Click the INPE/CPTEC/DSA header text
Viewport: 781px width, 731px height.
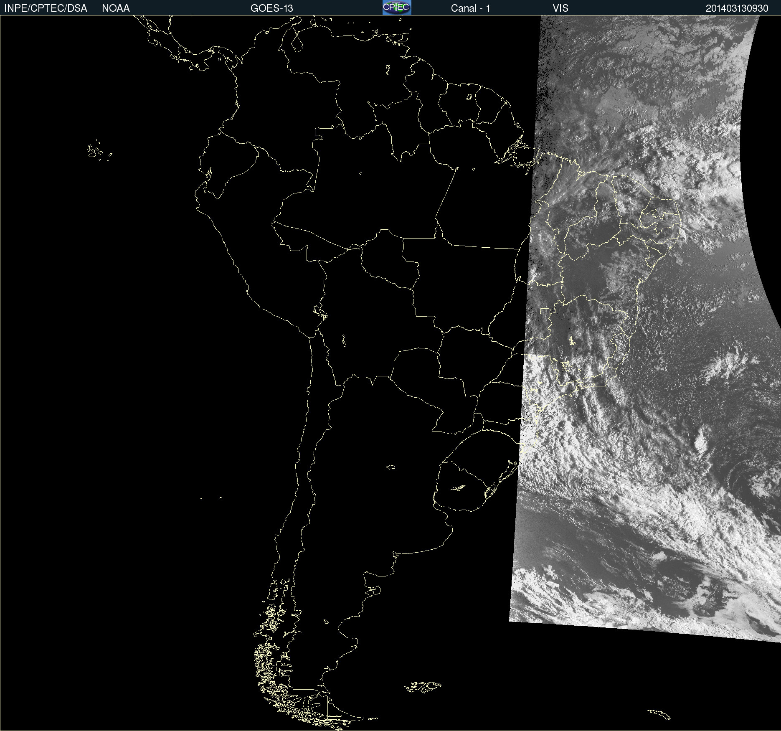[x=46, y=8]
